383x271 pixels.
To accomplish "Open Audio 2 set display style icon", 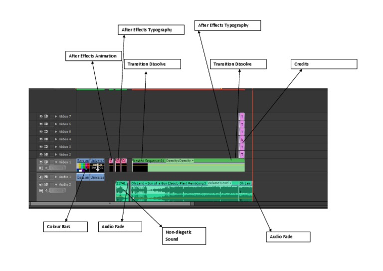I will 41,190.
